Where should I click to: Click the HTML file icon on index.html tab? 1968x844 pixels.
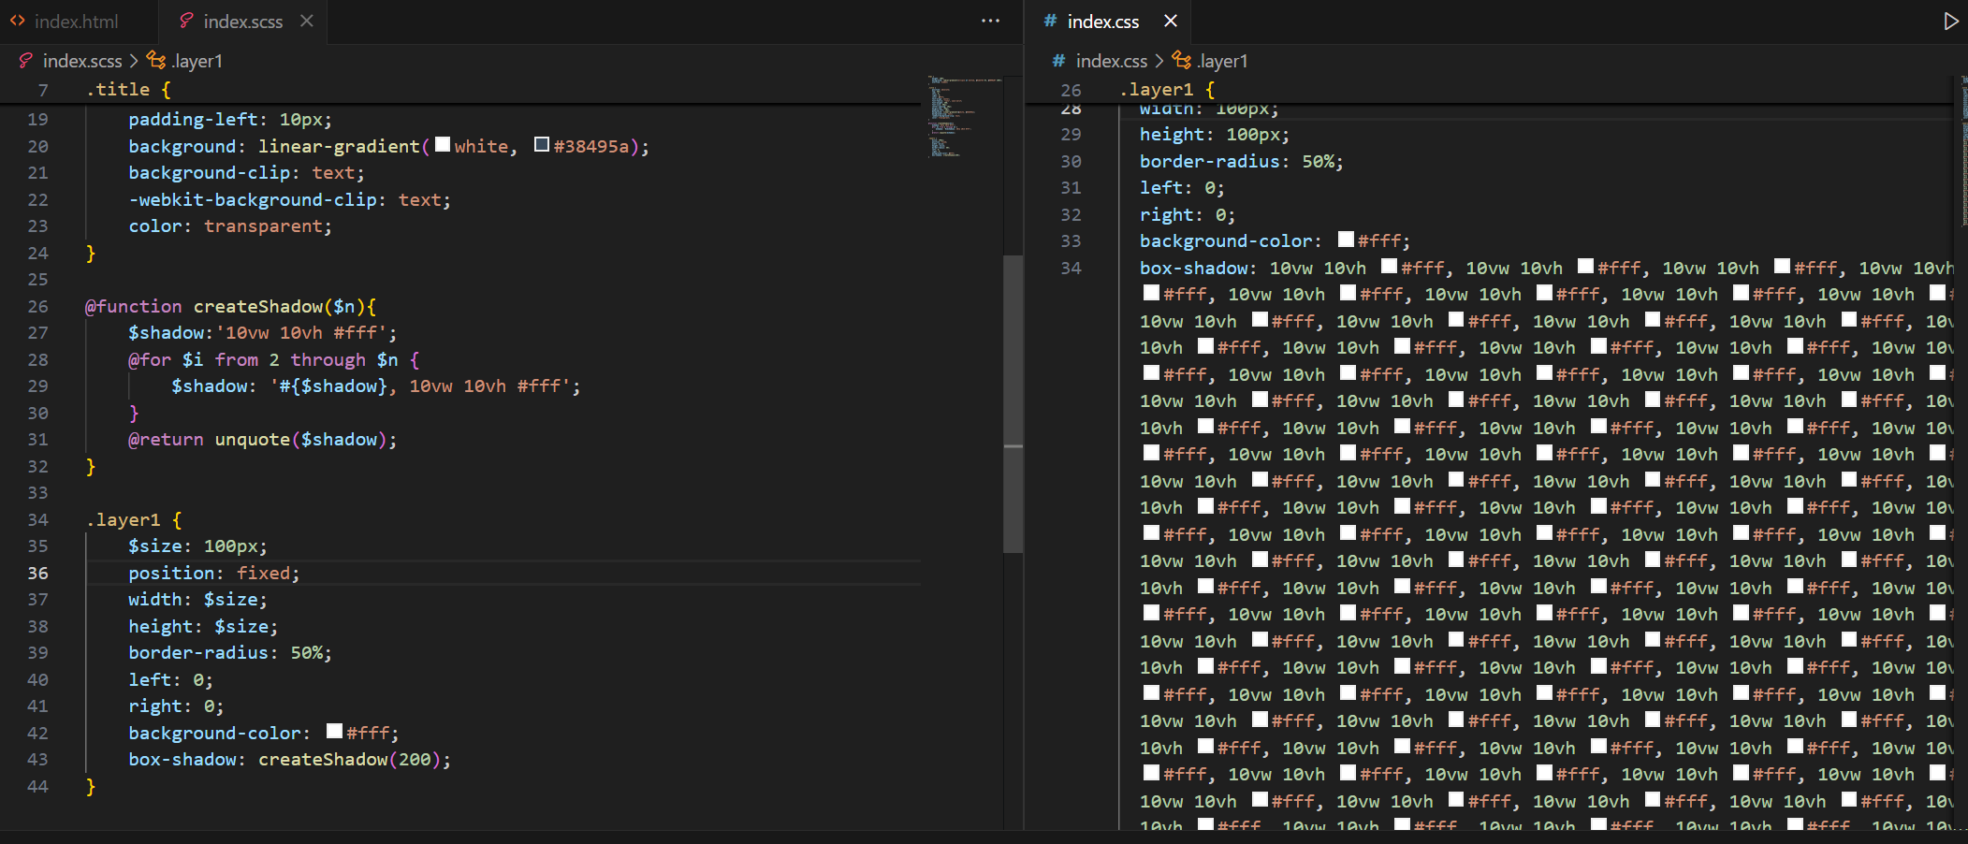[x=18, y=21]
